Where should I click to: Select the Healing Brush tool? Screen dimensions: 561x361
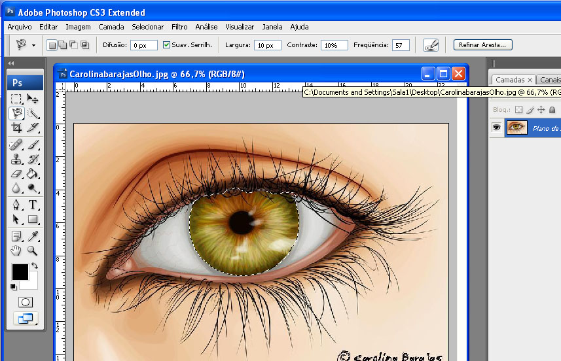[16, 145]
